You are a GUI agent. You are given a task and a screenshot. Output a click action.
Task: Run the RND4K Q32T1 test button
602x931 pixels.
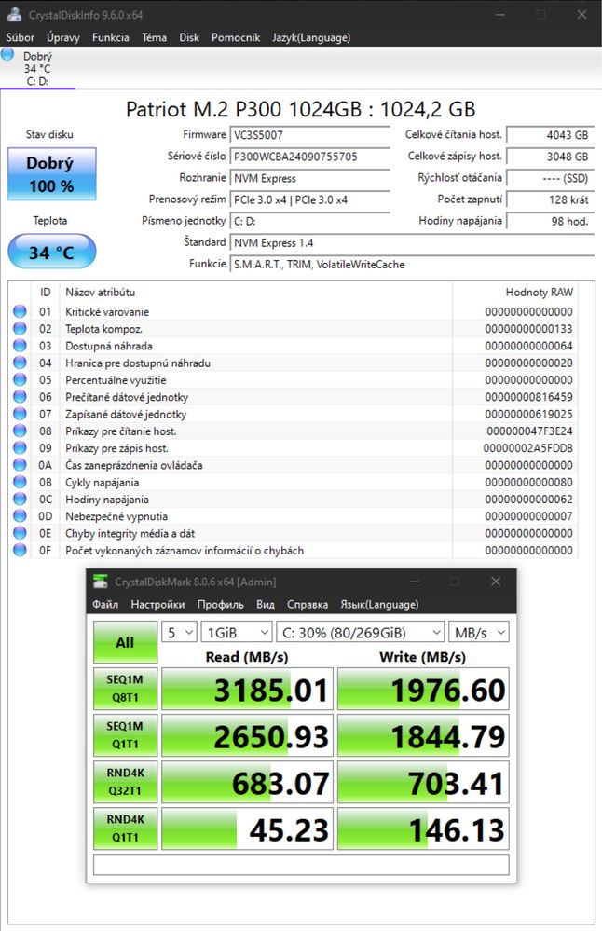pyautogui.click(x=125, y=781)
